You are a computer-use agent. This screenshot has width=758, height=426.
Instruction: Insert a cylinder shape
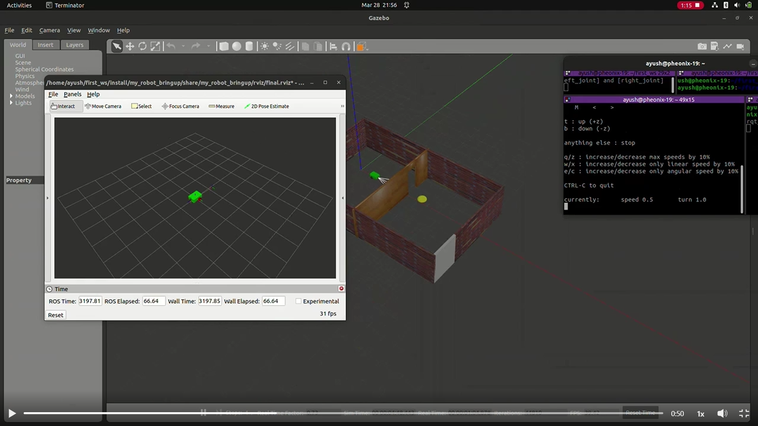click(249, 47)
